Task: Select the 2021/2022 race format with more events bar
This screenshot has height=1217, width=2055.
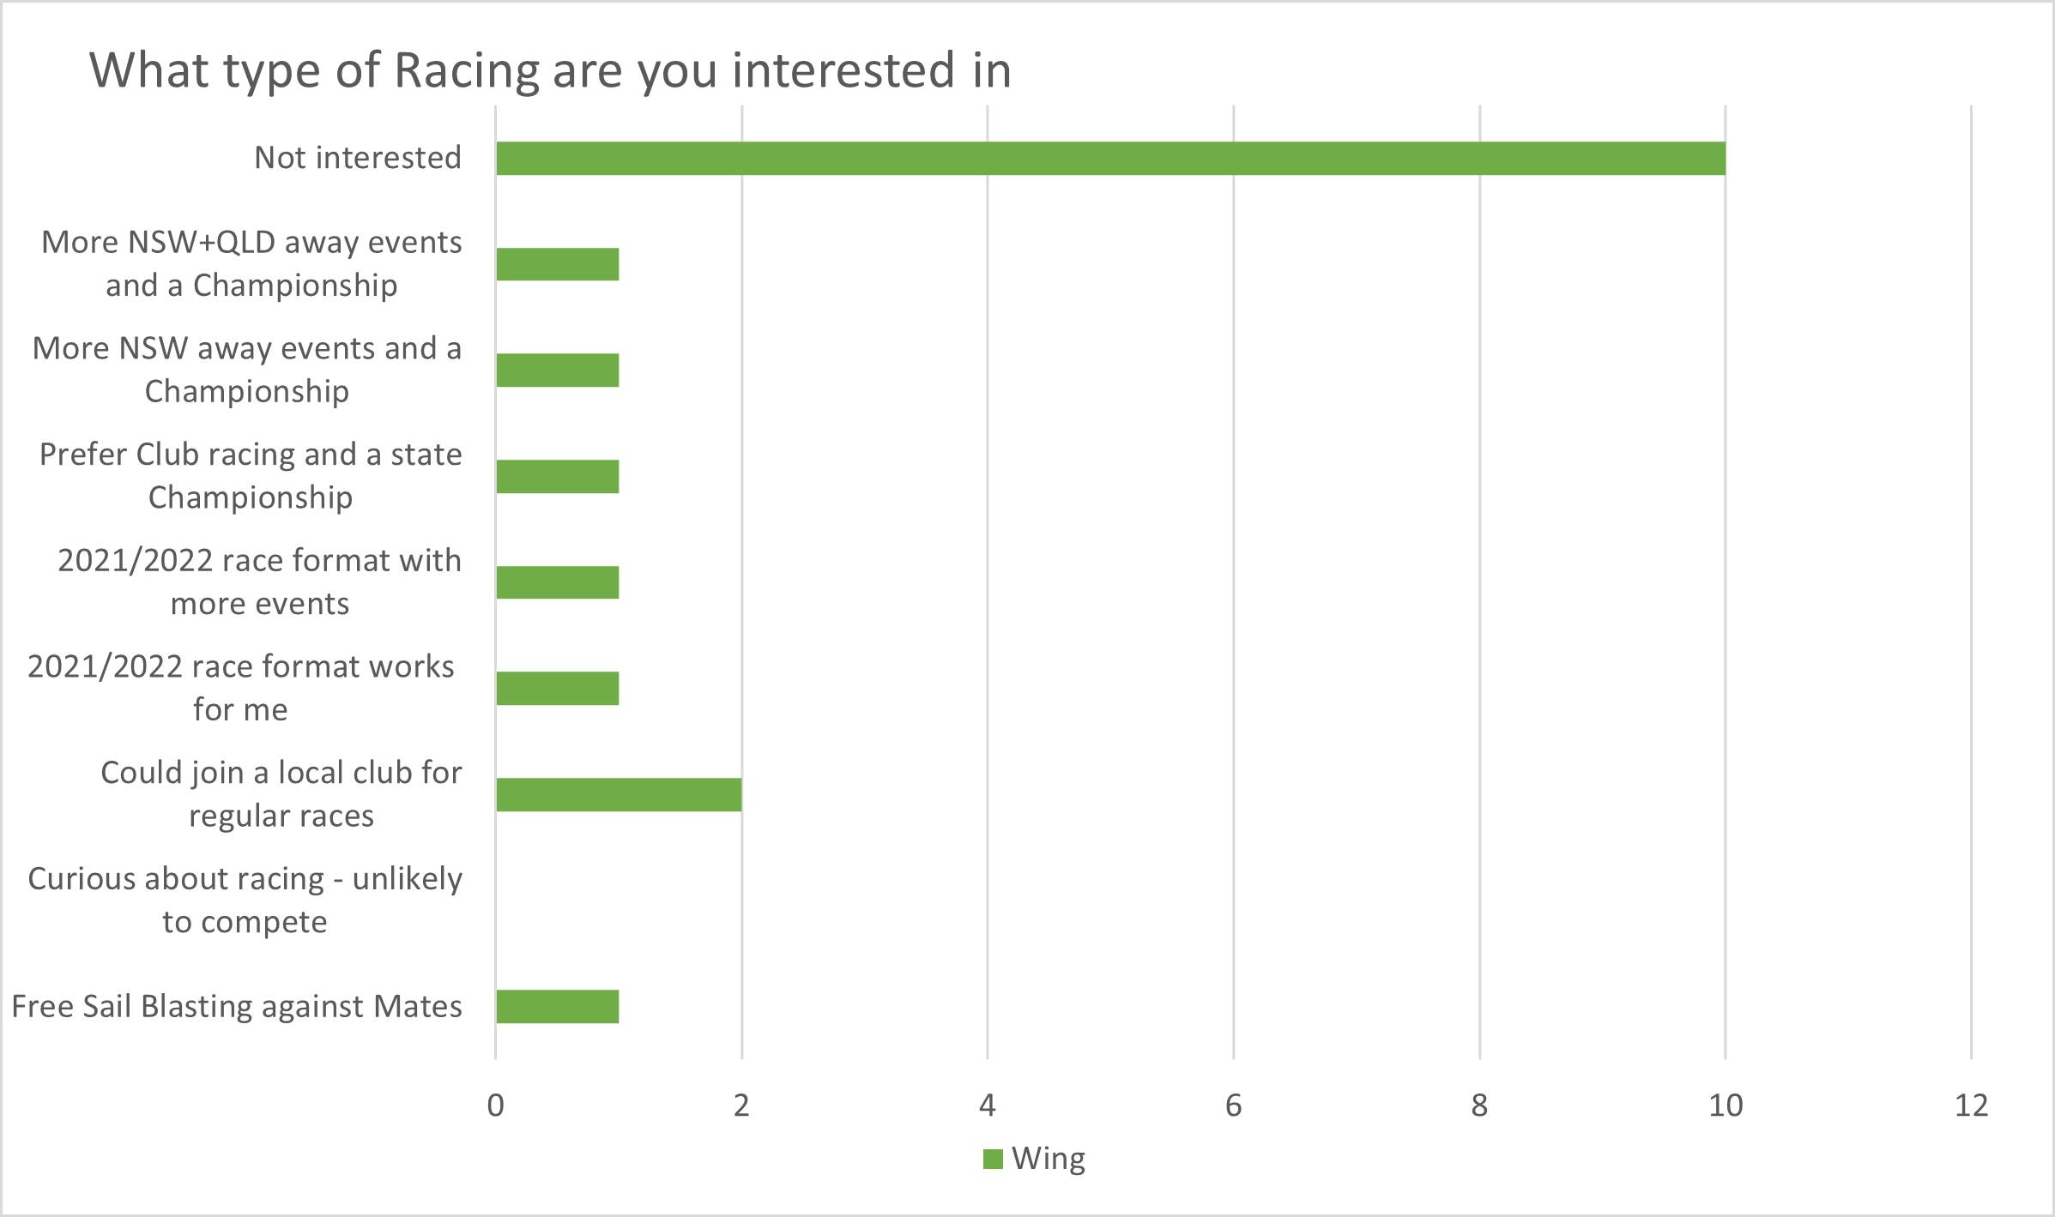Action: pos(558,582)
